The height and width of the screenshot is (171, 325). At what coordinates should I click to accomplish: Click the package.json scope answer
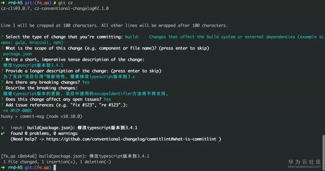[x=17, y=54]
